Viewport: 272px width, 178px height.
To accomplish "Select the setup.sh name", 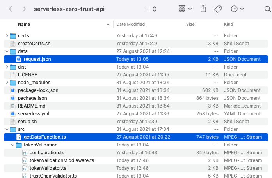I will [27, 122].
